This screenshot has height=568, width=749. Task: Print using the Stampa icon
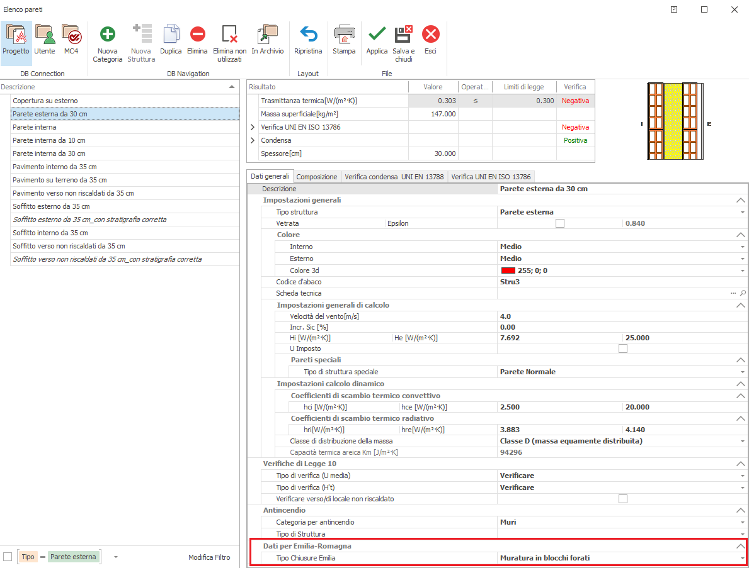coord(344,35)
